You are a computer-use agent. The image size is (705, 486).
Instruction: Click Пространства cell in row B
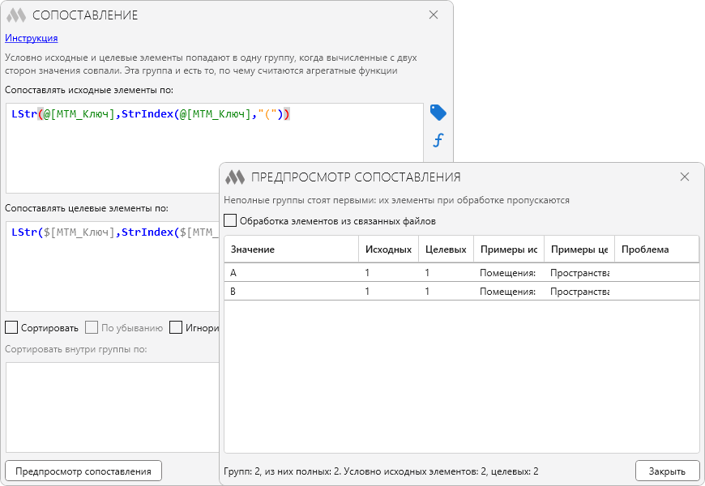point(579,292)
